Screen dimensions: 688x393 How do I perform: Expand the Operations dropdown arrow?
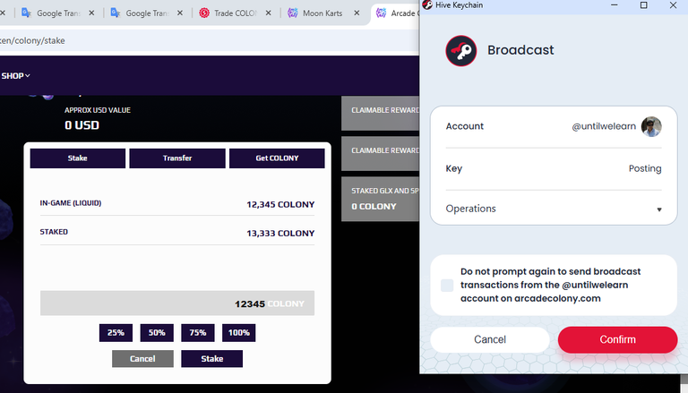click(x=659, y=209)
